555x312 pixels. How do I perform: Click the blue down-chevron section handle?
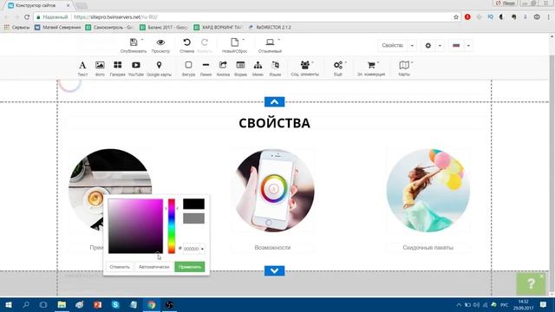point(274,270)
